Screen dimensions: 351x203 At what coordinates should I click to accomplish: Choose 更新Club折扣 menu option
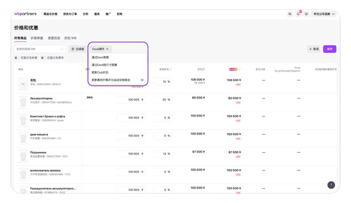pyautogui.click(x=100, y=72)
